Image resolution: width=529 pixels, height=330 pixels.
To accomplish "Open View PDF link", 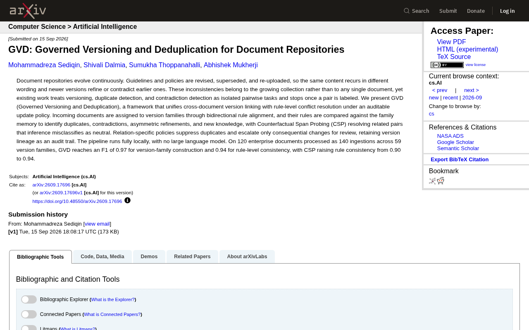I will (451, 42).
